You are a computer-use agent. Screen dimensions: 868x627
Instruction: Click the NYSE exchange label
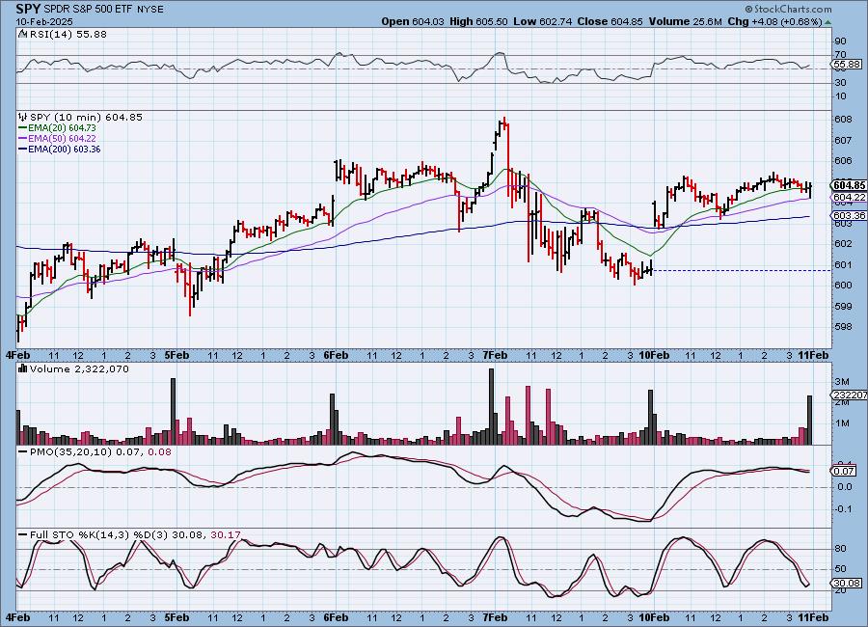point(149,10)
